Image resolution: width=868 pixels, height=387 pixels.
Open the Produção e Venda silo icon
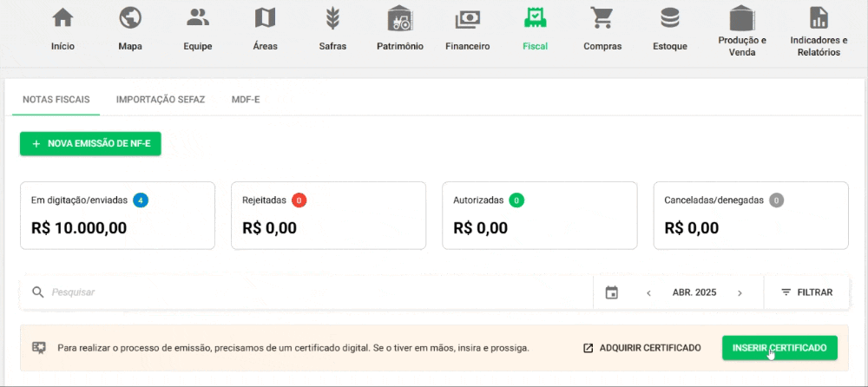click(x=742, y=17)
